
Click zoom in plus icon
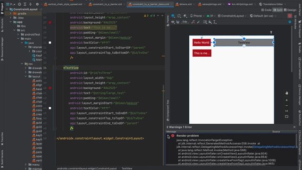pyautogui.click(x=286, y=100)
